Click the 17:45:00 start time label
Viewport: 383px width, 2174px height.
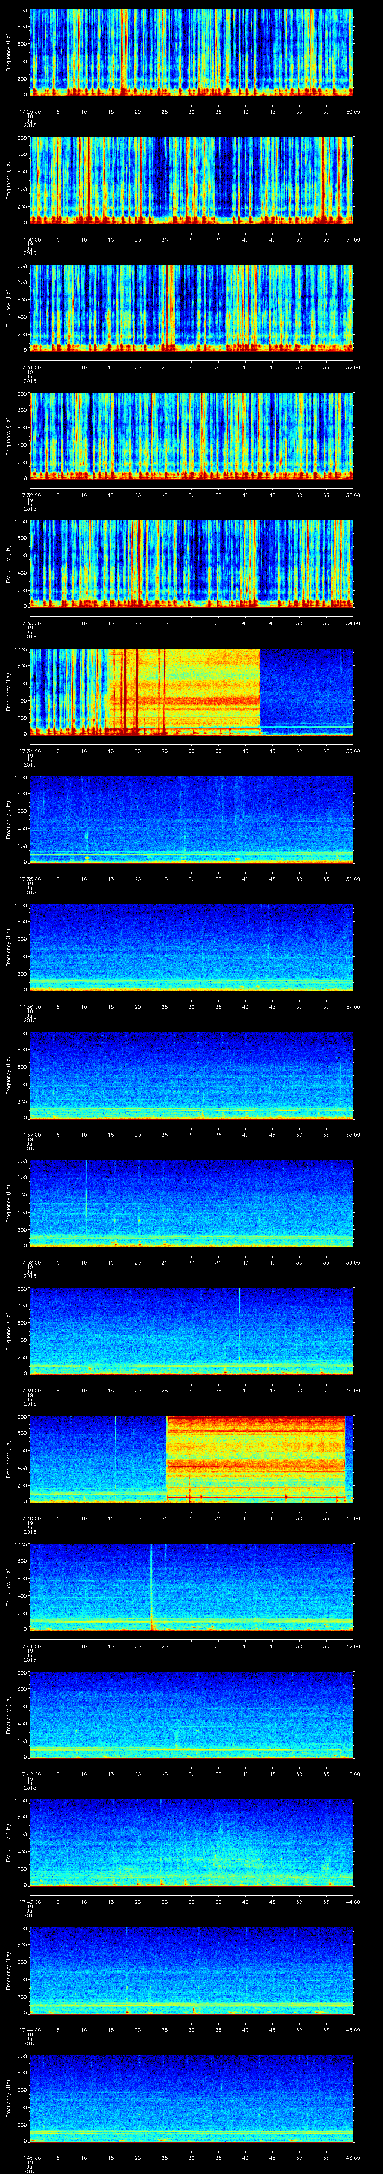click(30, 2157)
